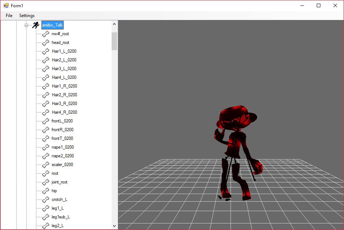Click the bone icon beside nape2_0200

(45, 156)
